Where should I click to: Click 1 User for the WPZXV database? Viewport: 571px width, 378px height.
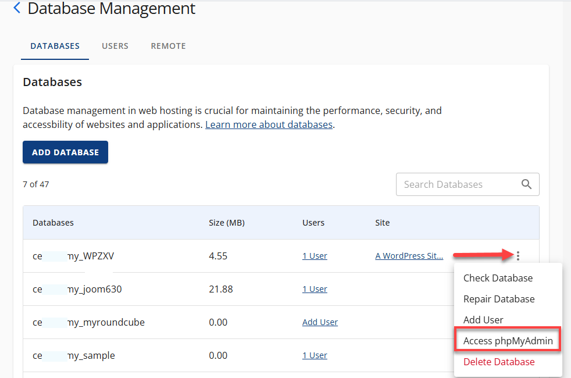[315, 255]
